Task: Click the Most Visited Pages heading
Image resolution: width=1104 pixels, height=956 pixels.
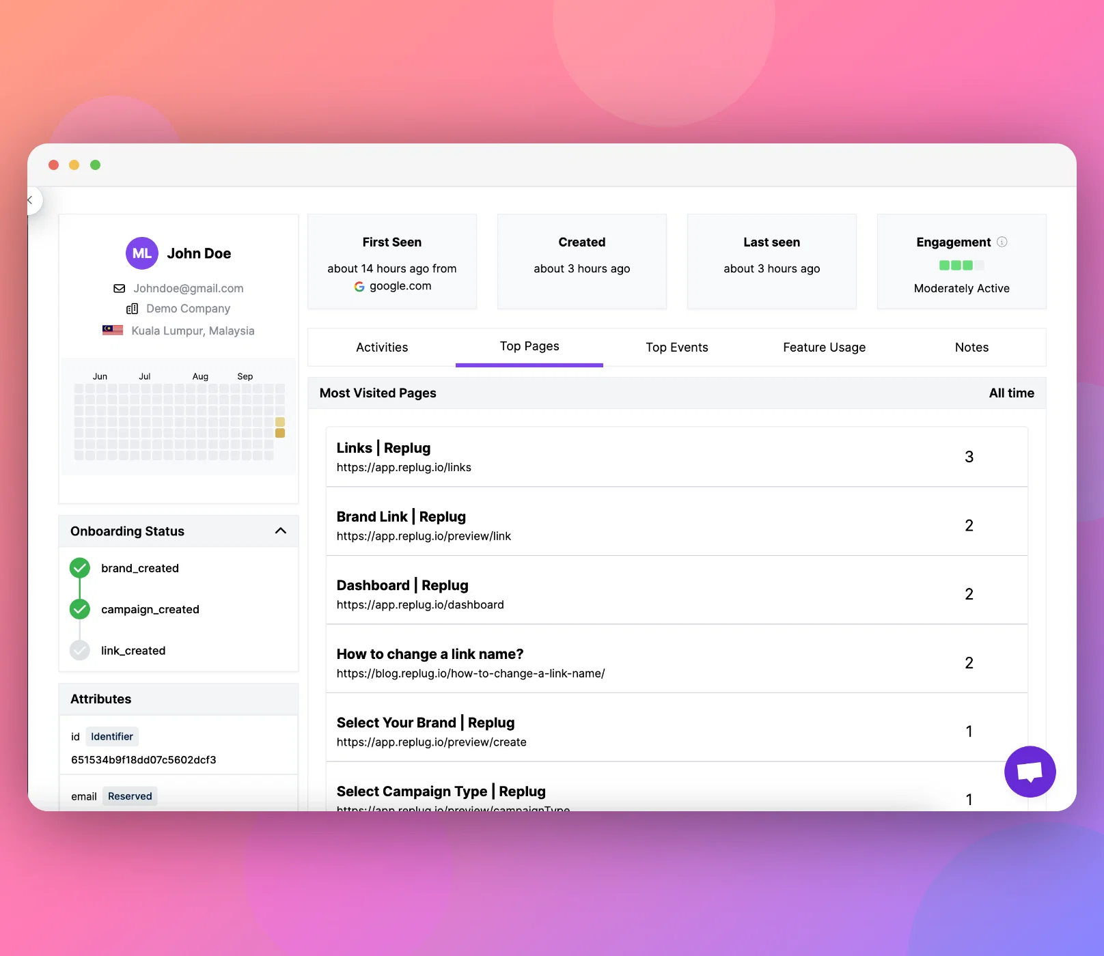Action: pyautogui.click(x=378, y=393)
